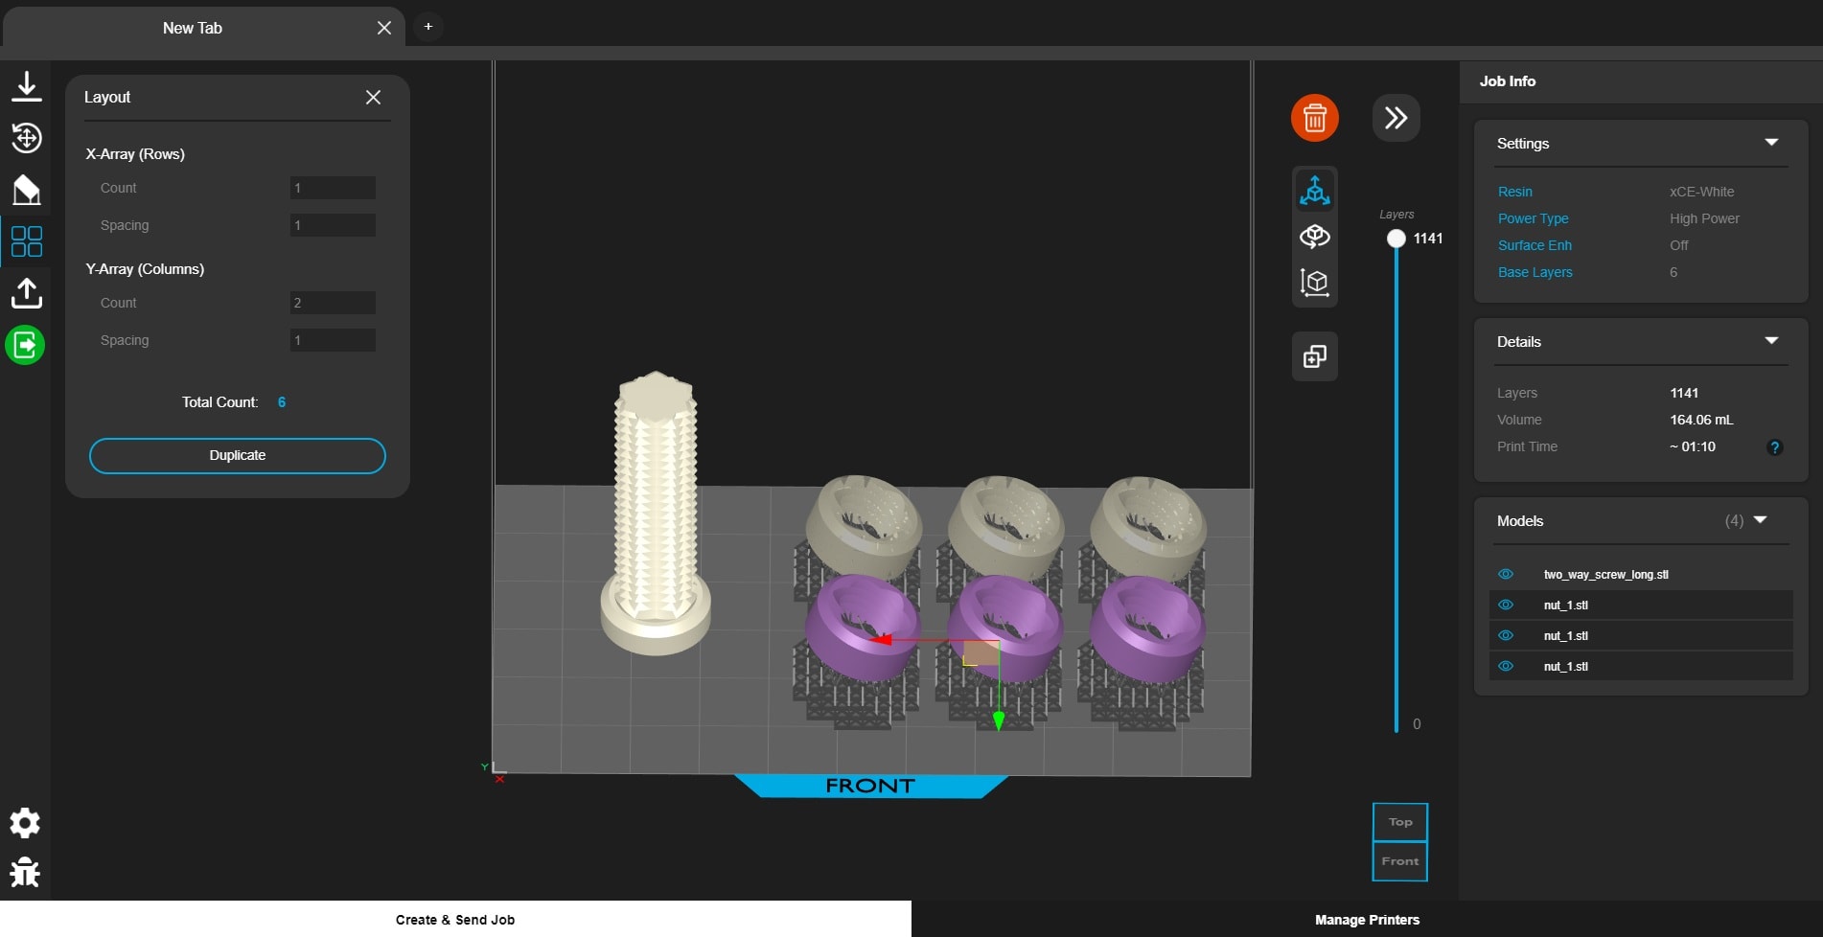The image size is (1823, 937).
Task: Collapse the Details section
Action: click(x=1771, y=341)
